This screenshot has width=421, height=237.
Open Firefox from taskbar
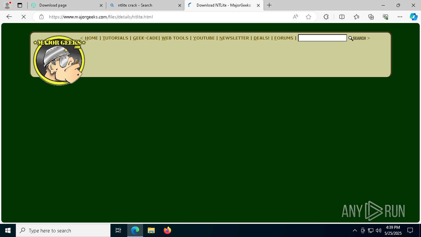tap(167, 230)
